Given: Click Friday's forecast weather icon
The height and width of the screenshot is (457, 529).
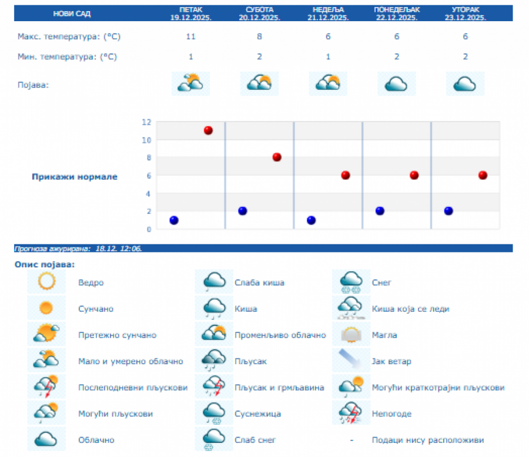Looking at the screenshot, I should click(x=190, y=84).
